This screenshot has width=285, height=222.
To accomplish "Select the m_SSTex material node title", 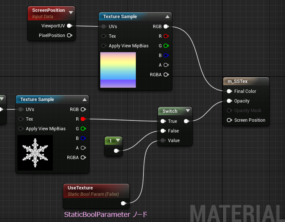I will (238, 81).
